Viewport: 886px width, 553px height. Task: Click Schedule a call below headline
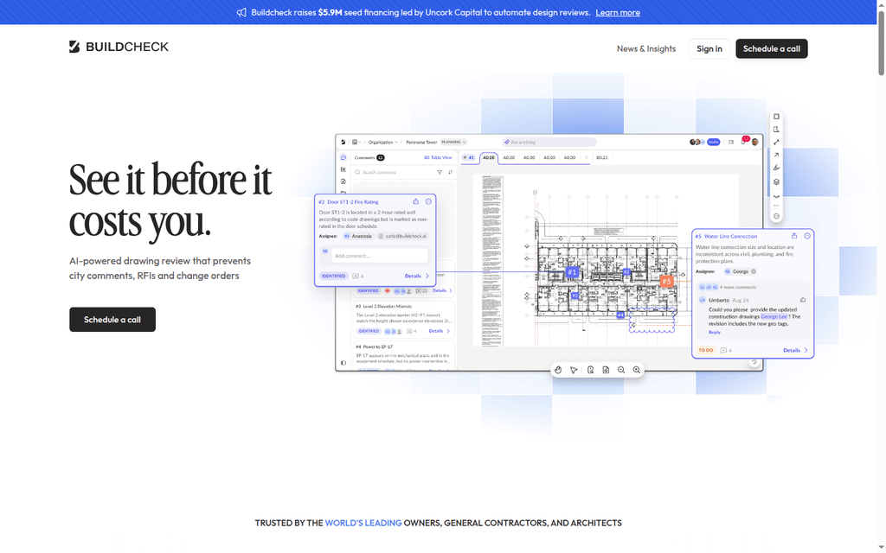(x=112, y=320)
